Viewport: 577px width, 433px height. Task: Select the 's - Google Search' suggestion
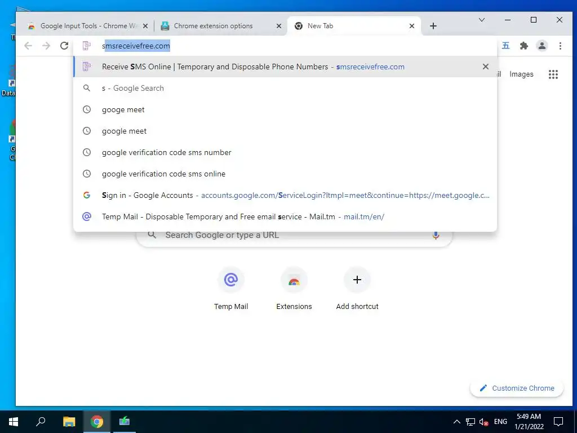point(285,89)
